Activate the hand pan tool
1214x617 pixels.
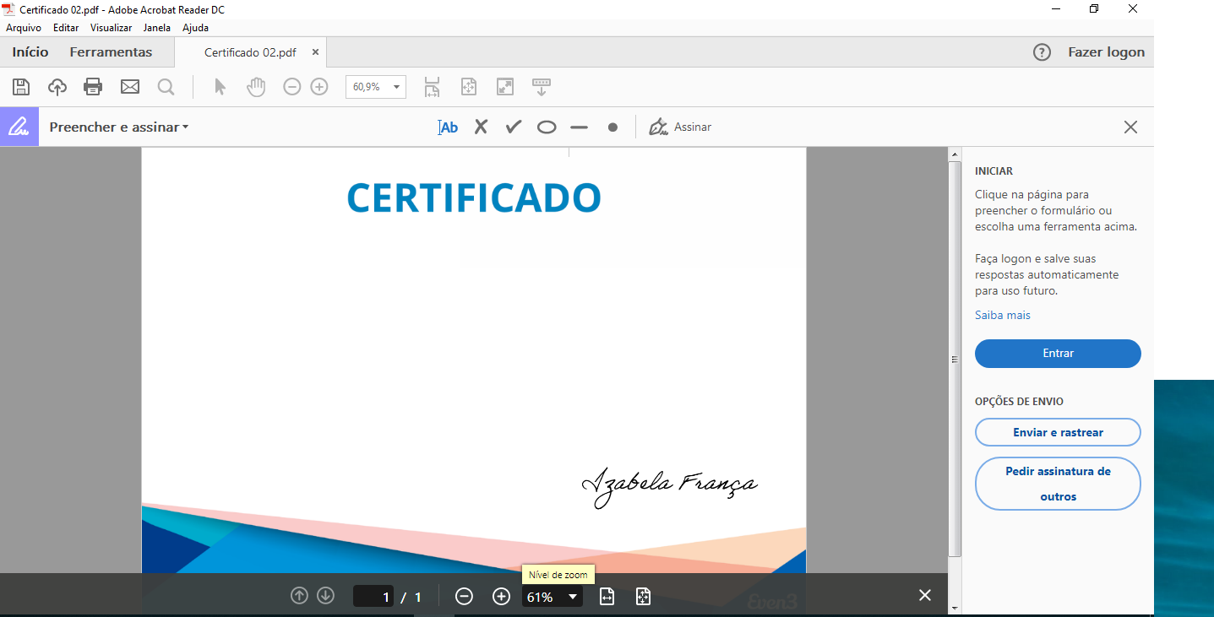pyautogui.click(x=256, y=86)
